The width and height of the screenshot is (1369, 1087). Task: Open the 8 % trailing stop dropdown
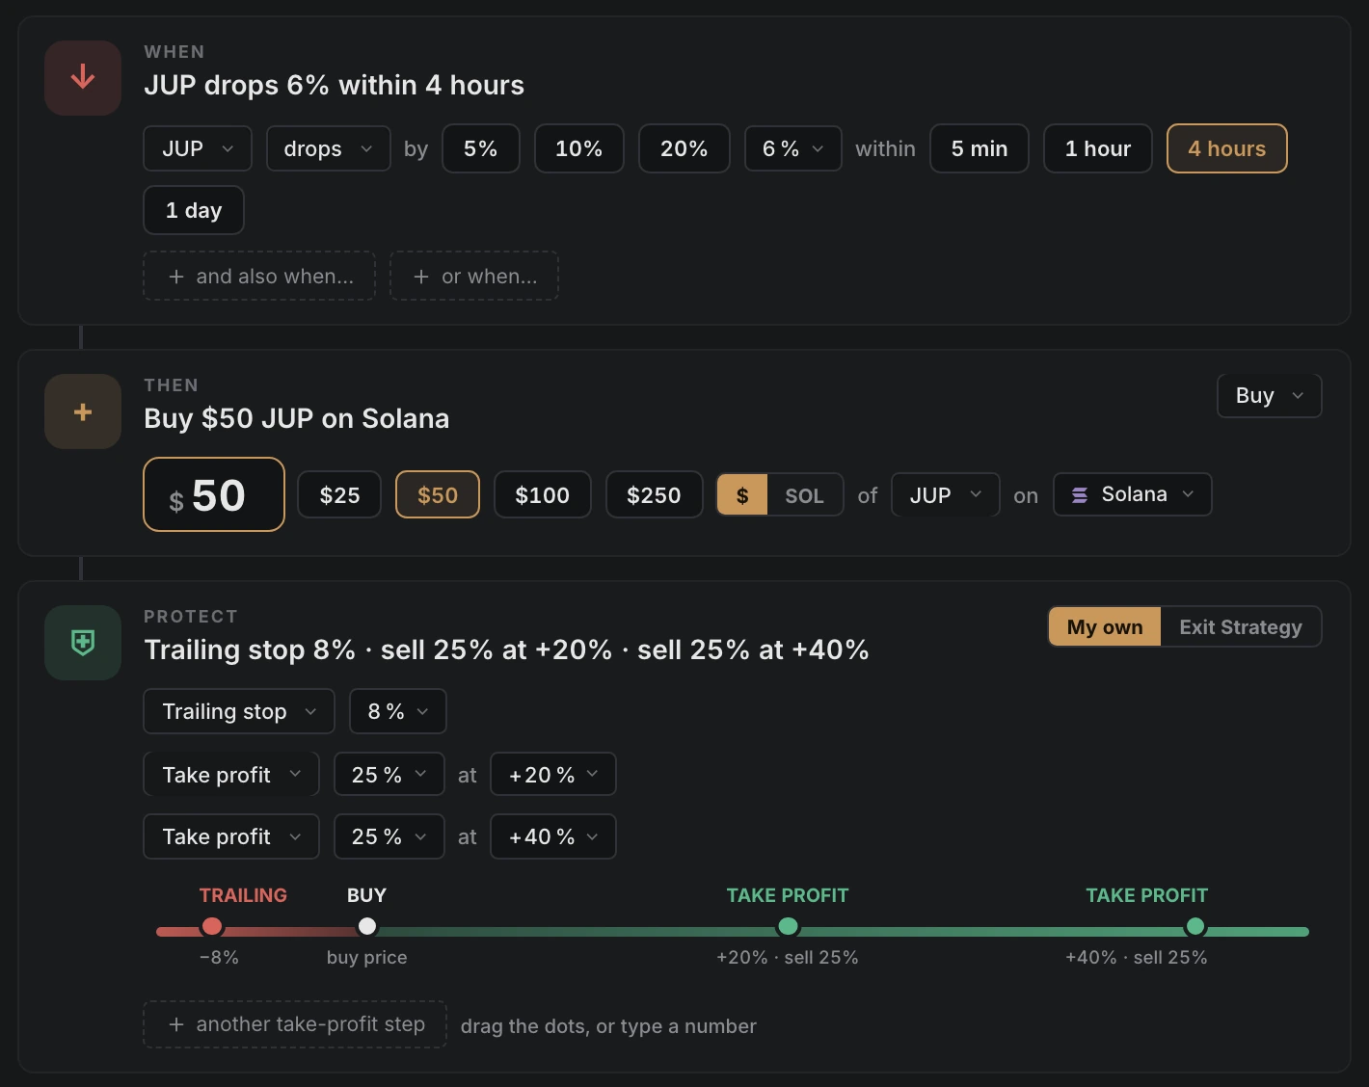(398, 711)
